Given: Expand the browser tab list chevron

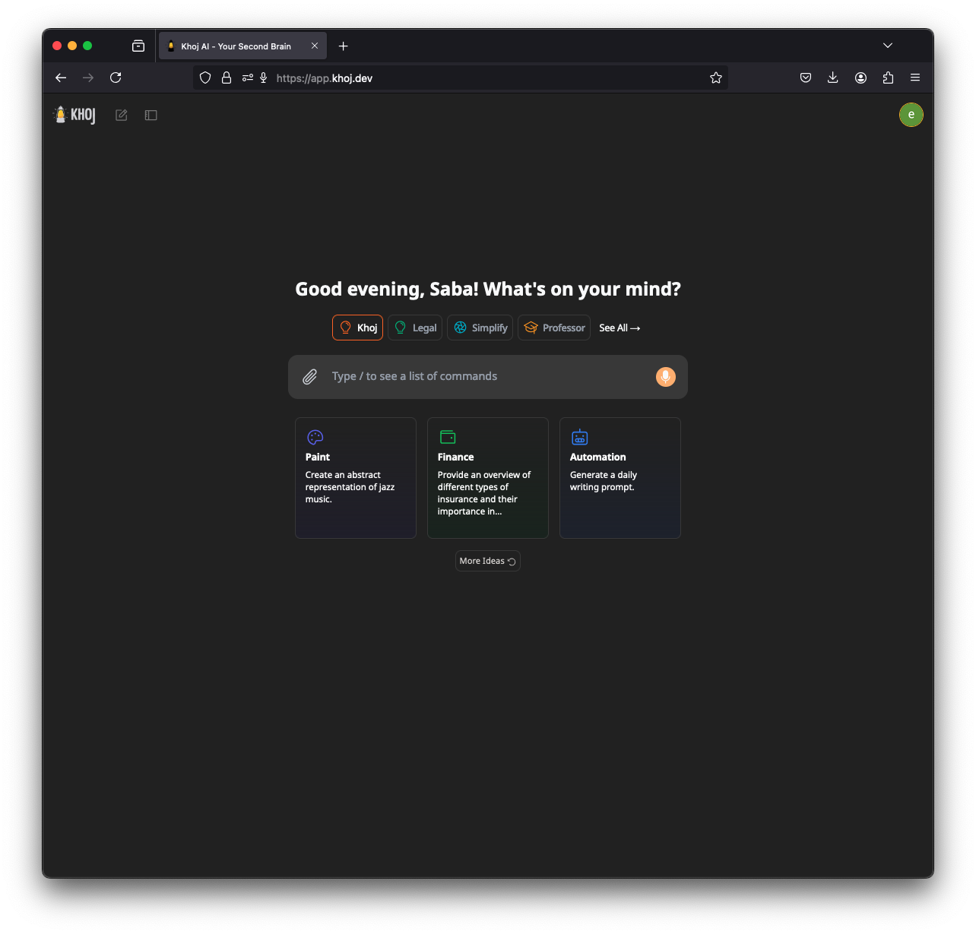Looking at the screenshot, I should point(888,46).
